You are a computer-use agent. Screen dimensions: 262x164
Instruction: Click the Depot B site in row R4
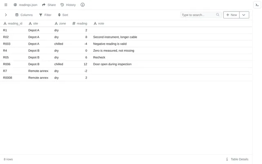pos(34,50)
